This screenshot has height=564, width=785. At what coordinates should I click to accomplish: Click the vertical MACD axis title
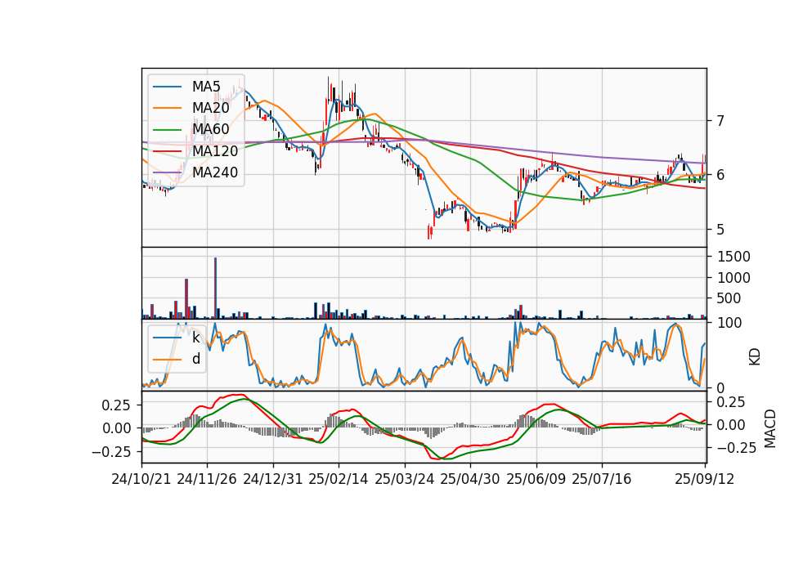[770, 428]
